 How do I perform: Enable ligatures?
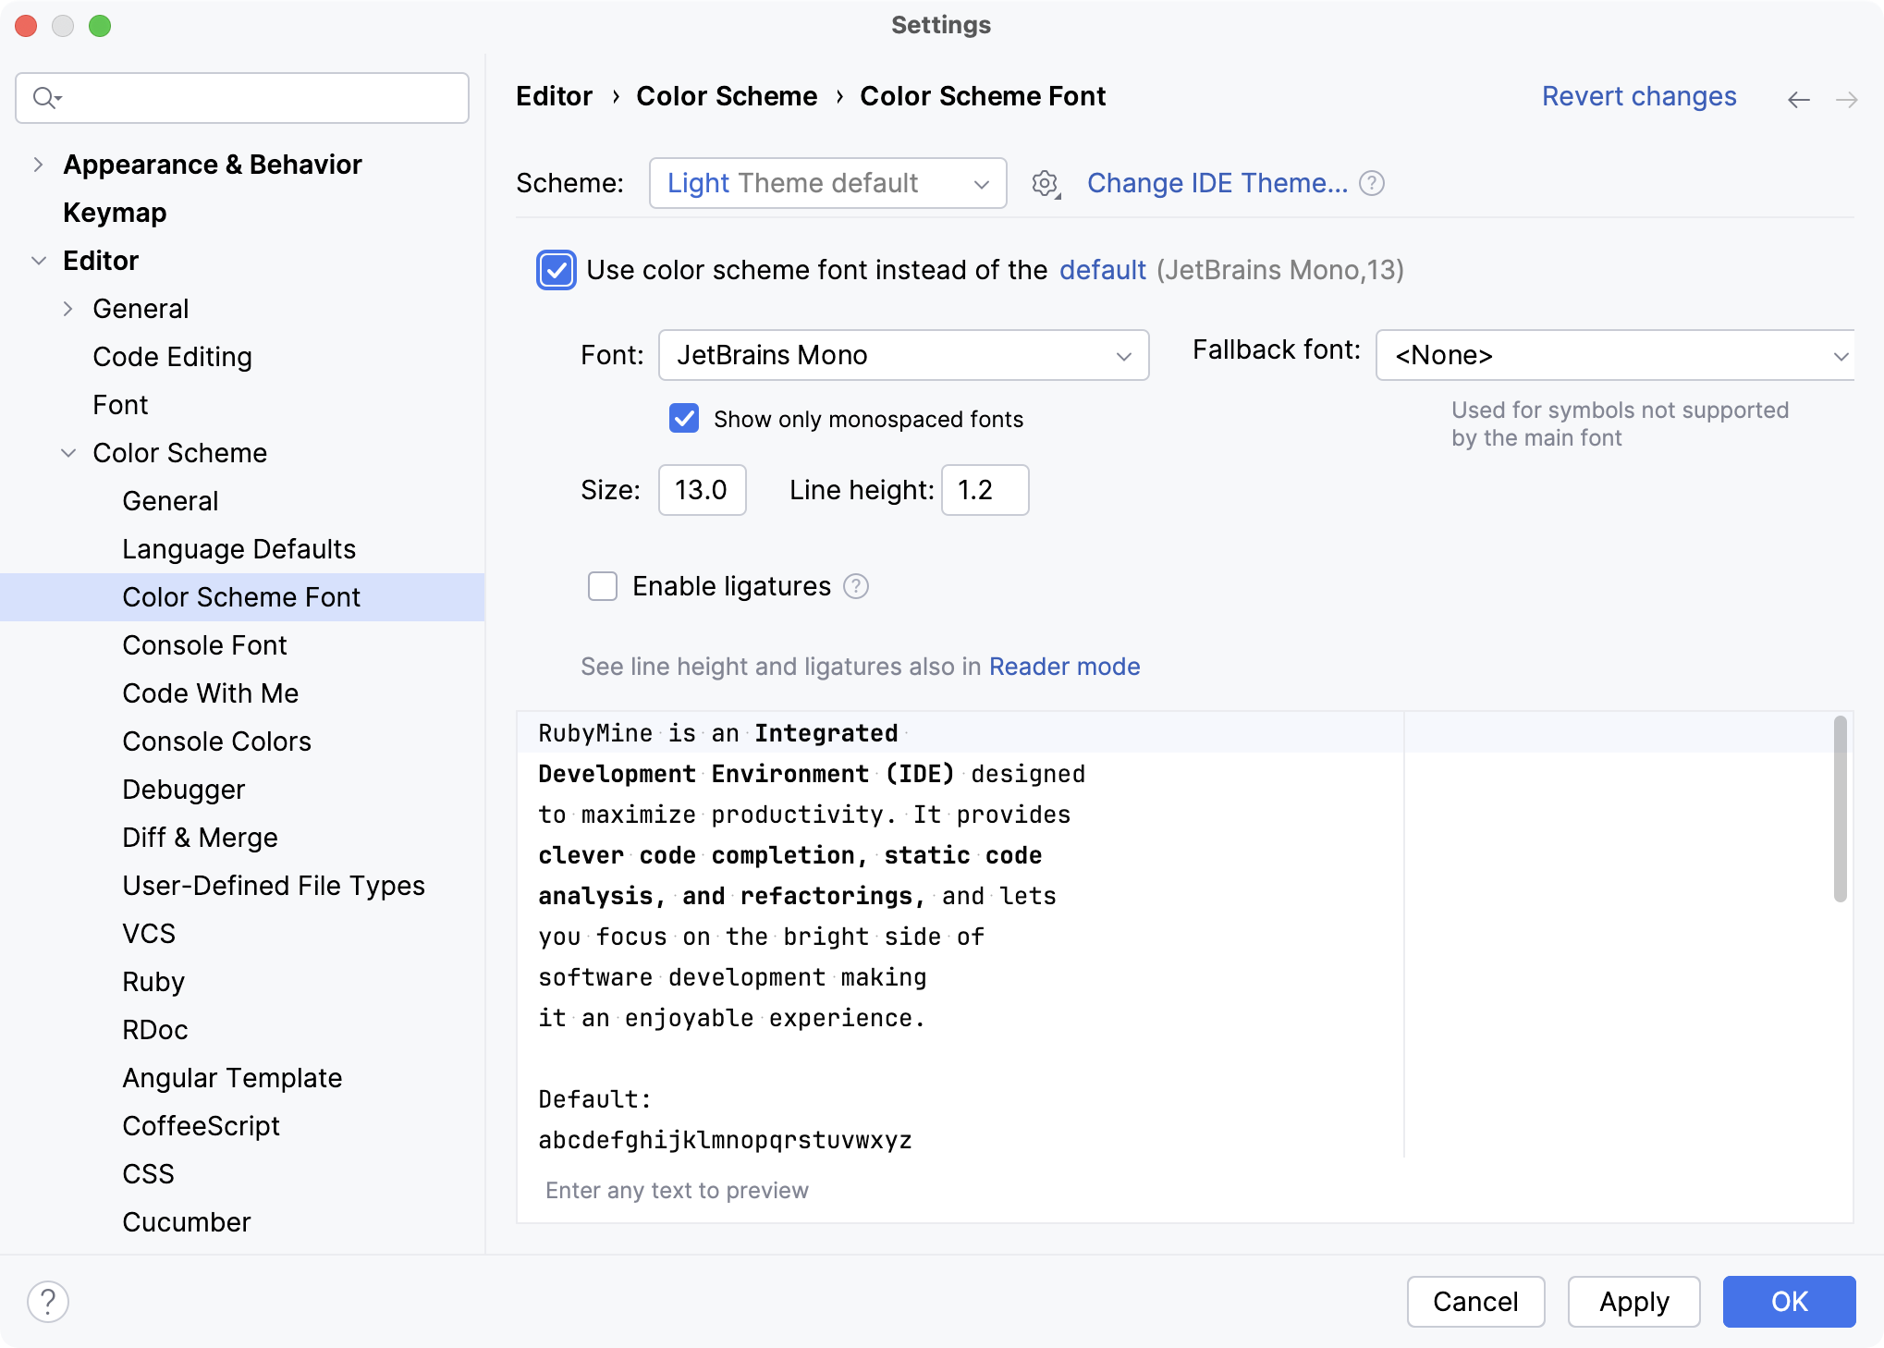[x=602, y=586]
